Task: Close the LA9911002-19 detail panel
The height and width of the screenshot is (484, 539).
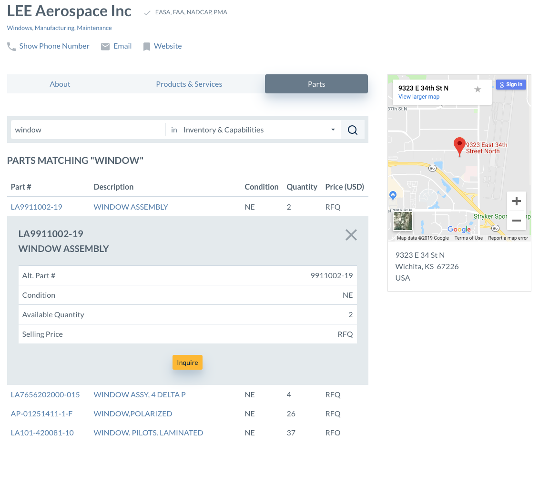Action: pyautogui.click(x=351, y=235)
